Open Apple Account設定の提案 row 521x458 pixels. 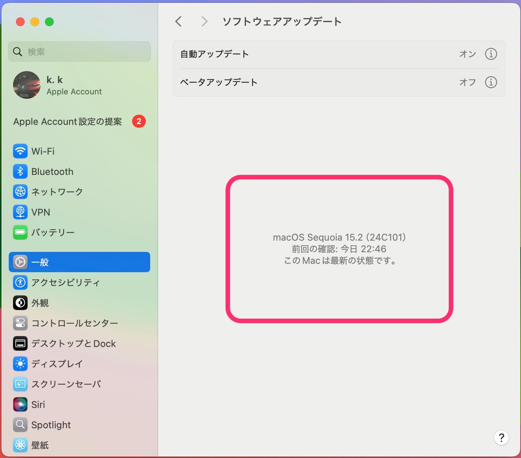point(79,121)
